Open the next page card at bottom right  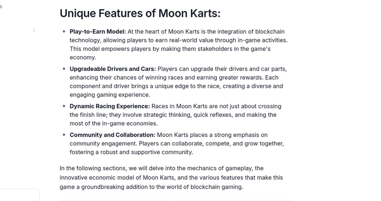[233, 201]
